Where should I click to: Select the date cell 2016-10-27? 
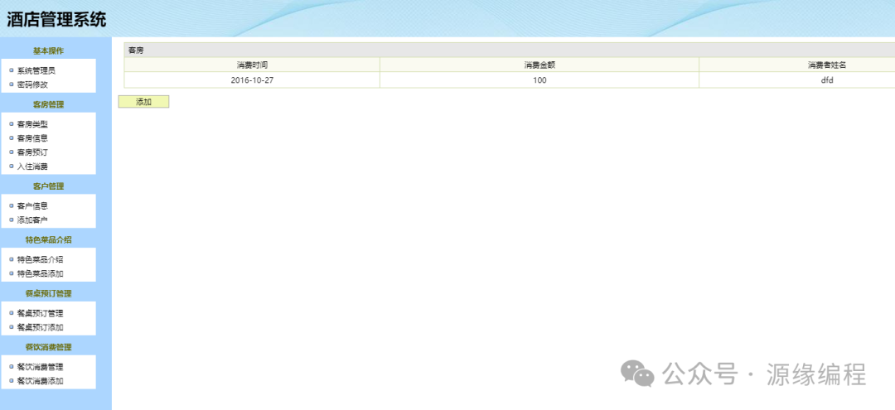pos(252,80)
